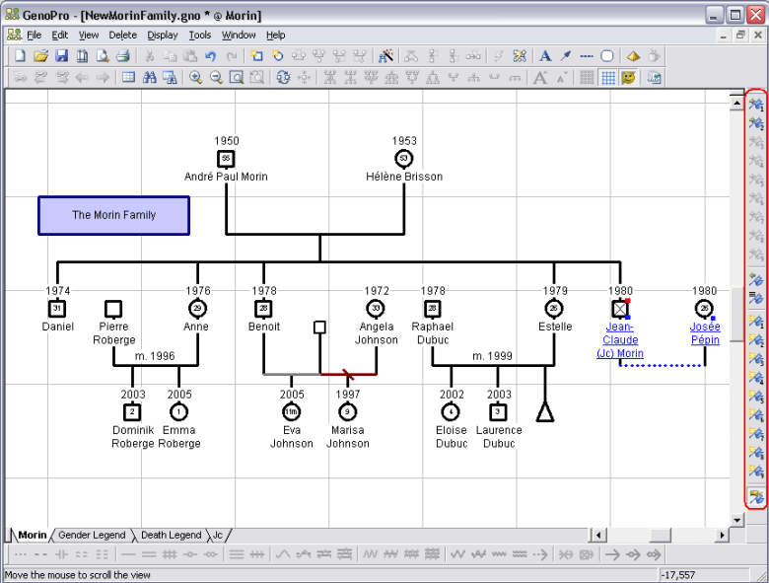Viewport: 769px width, 583px height.
Task: Open the File menu
Action: 34,35
